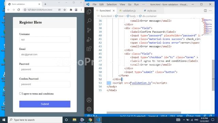
Task: Click Port 5500 Live Server status
Action: tap(193, 116)
